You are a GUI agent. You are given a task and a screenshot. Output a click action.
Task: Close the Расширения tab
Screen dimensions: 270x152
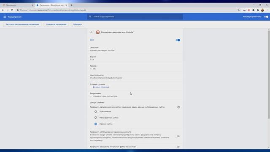click(x=66, y=5)
